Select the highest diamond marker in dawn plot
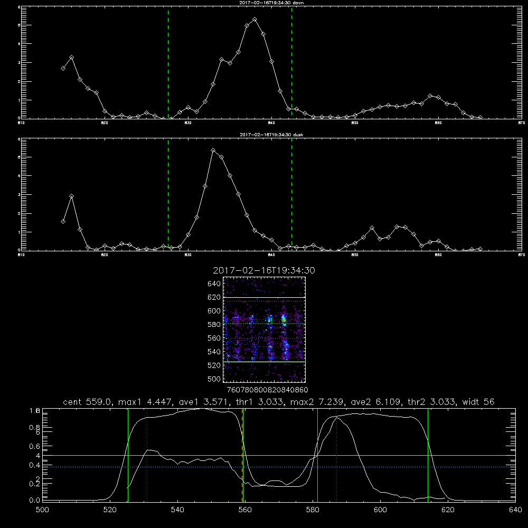 (255, 20)
